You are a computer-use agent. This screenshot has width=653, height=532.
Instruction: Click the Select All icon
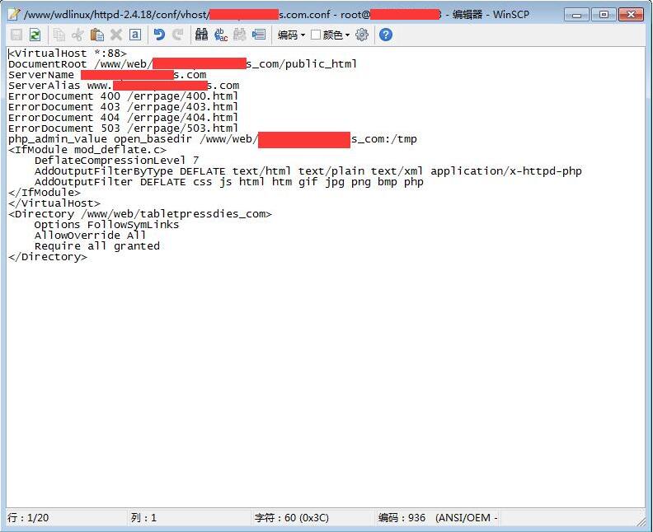click(x=135, y=35)
